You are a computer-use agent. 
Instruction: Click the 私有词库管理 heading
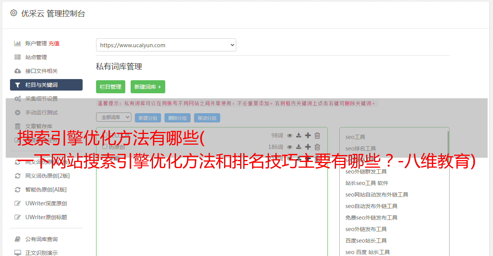[x=119, y=67]
